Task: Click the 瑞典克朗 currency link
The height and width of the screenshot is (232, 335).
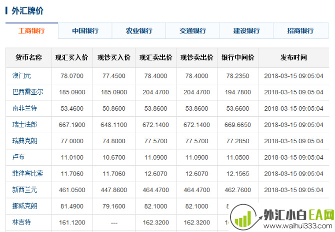Action: 24,141
